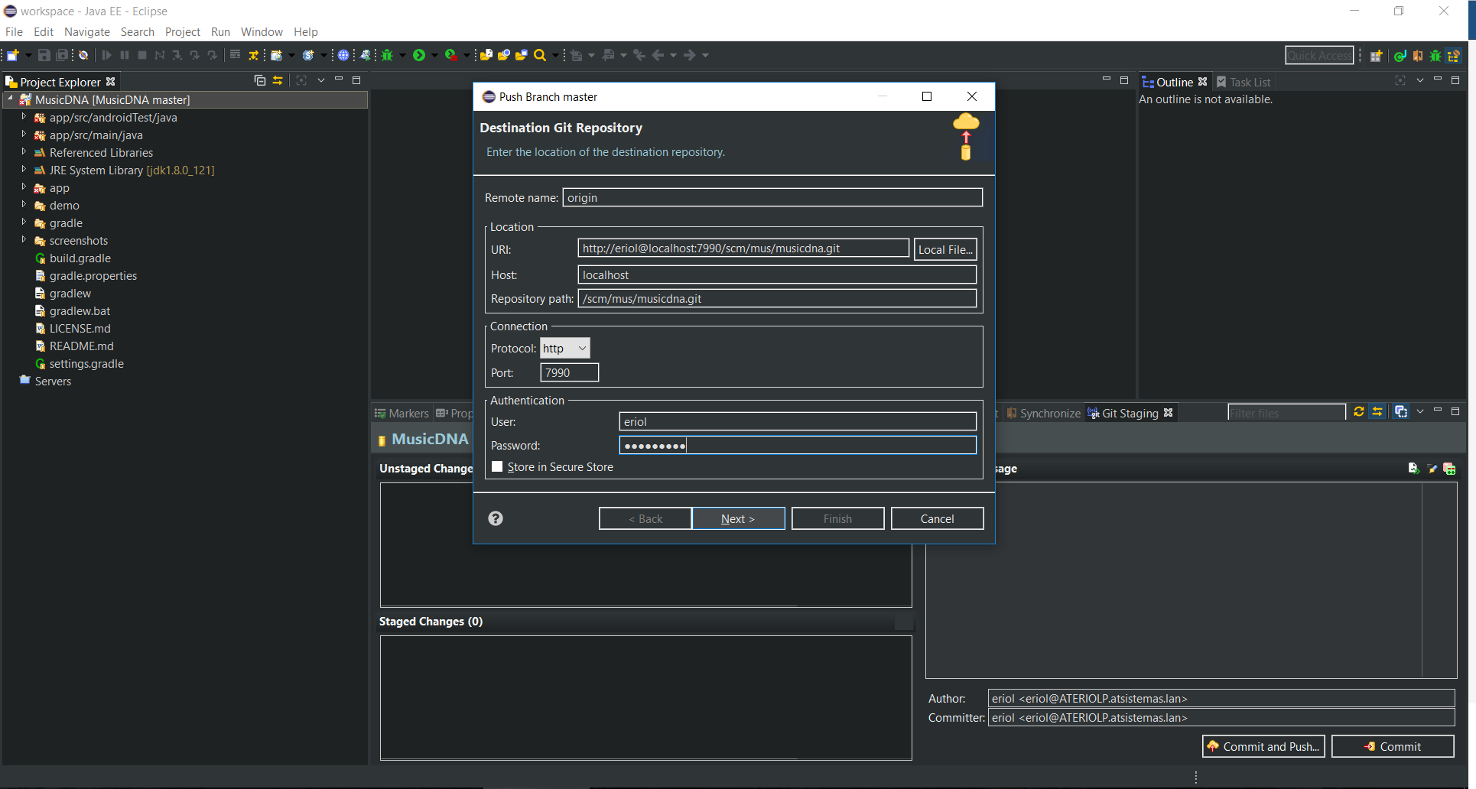Click the green Run toolbar button
This screenshot has height=789, width=1476.
coord(419,55)
